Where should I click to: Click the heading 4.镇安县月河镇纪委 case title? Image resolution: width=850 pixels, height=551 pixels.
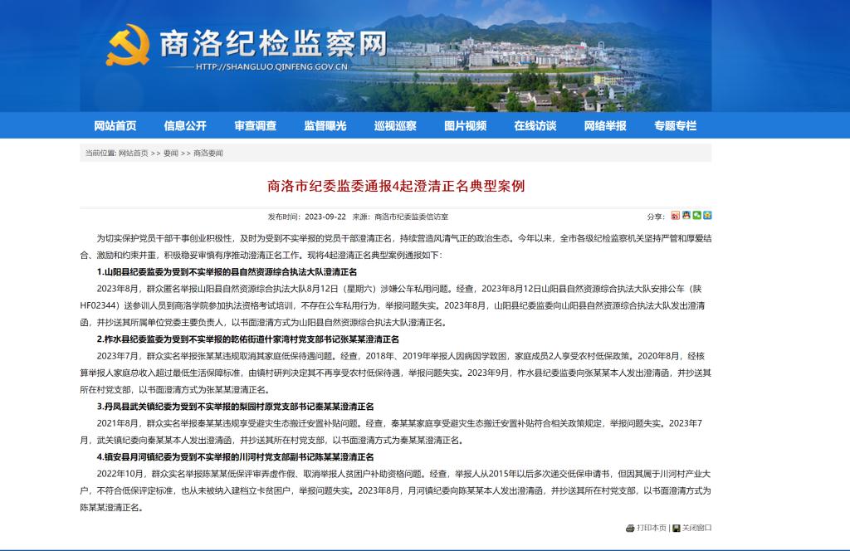(x=235, y=456)
